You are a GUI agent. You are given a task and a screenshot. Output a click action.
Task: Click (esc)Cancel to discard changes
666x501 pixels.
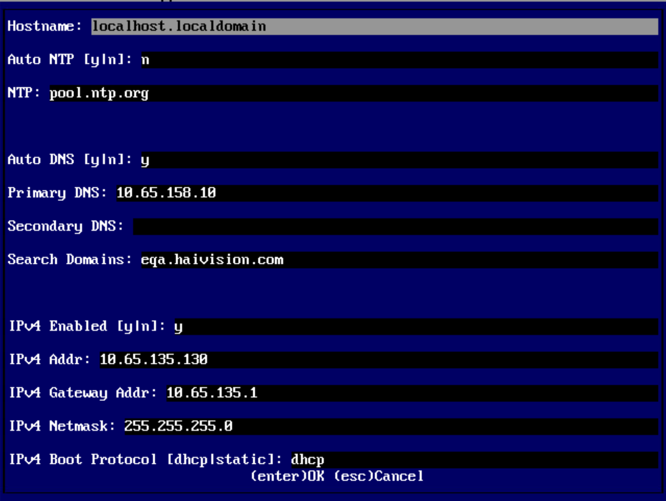pyautogui.click(x=379, y=476)
